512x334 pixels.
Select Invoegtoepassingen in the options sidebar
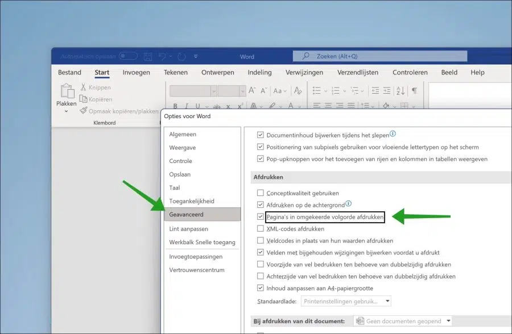[x=203, y=256]
